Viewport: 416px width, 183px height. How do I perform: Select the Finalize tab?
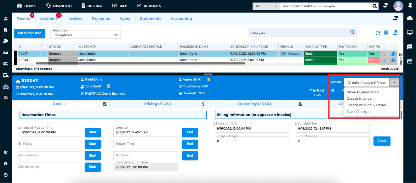[x=24, y=19]
